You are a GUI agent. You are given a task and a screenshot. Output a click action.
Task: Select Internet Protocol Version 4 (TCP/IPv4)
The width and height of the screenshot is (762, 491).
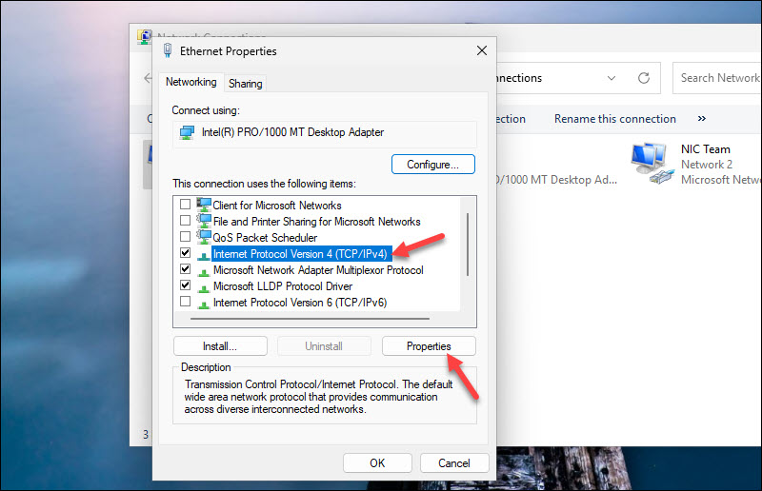[300, 253]
